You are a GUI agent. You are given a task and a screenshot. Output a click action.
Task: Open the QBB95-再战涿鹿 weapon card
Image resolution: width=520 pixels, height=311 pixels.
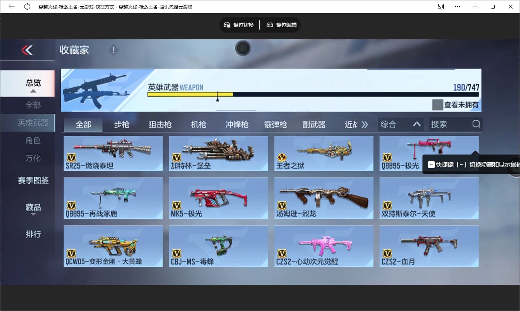point(113,198)
